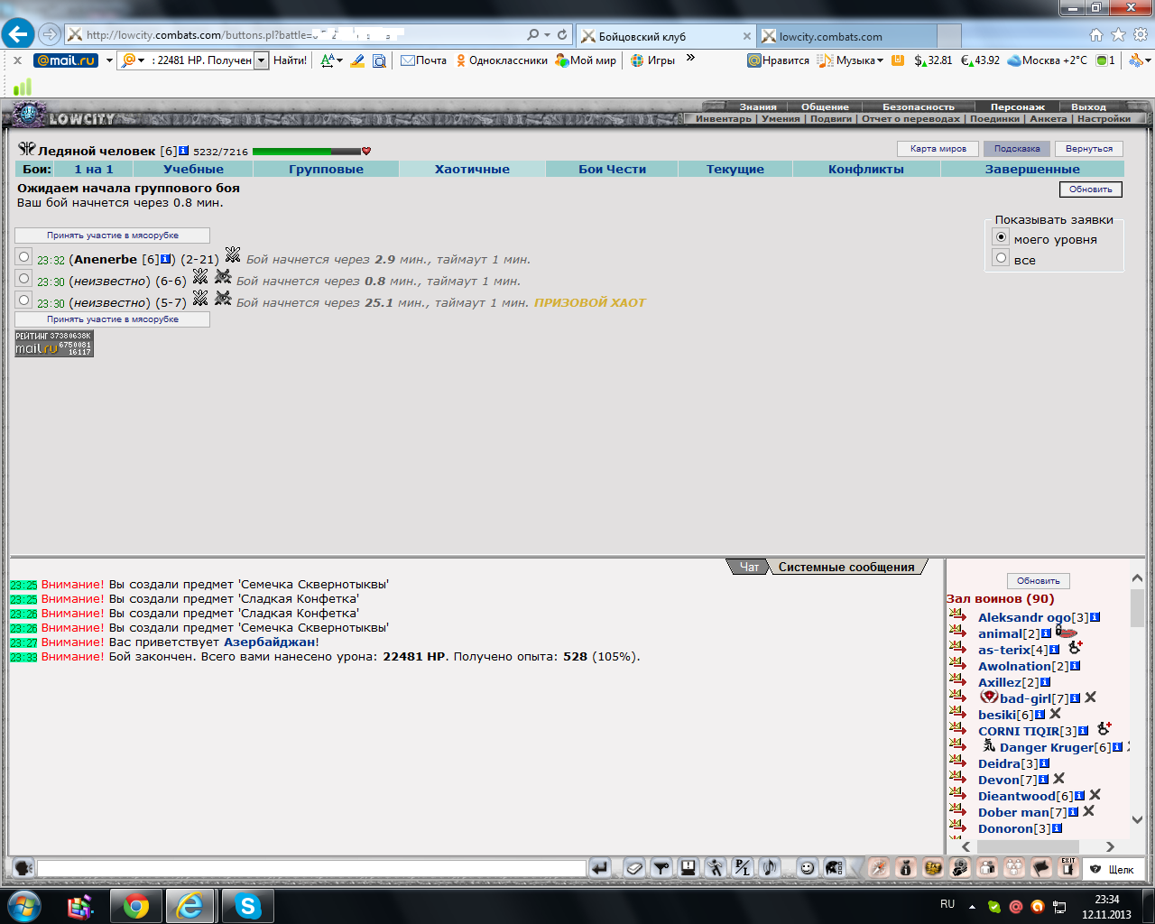The image size is (1155, 924).
Task: Open toolbar settings wrench dropdown
Action: [x=1140, y=60]
